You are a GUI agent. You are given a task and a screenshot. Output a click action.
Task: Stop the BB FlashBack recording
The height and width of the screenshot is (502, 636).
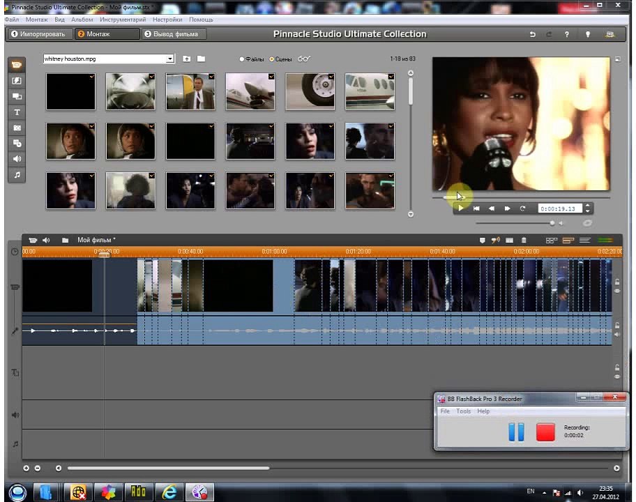545,432
